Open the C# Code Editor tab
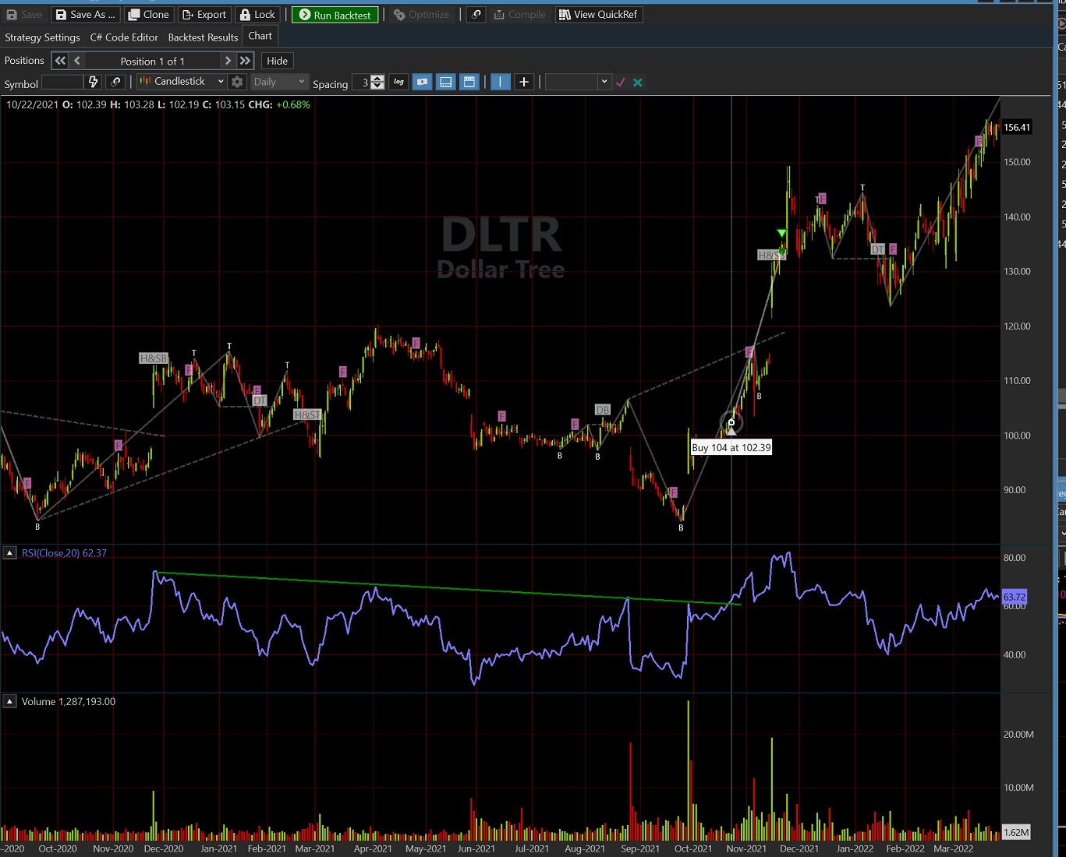1066x857 pixels. tap(124, 37)
